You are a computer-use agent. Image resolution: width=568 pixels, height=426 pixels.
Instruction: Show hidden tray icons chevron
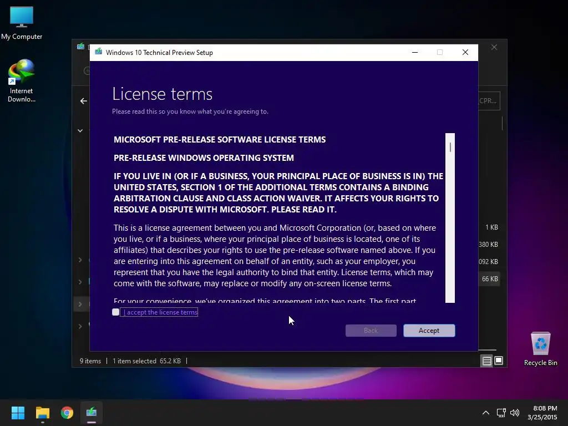coord(486,413)
